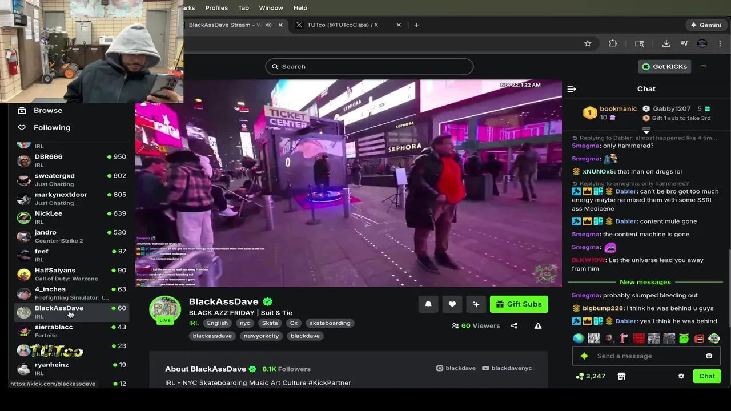This screenshot has height=411, width=731.
Task: Open the Window menu
Action: point(271,8)
